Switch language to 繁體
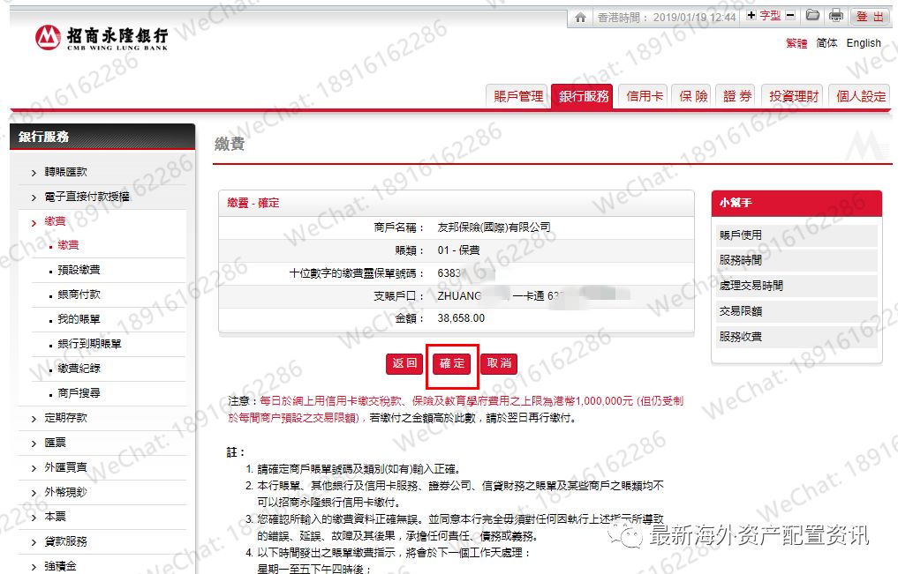Screen dimensions: 898x574 796,43
